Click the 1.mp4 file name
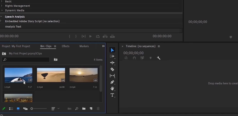This screenshot has height=116, width=238. pyautogui.click(x=7, y=87)
